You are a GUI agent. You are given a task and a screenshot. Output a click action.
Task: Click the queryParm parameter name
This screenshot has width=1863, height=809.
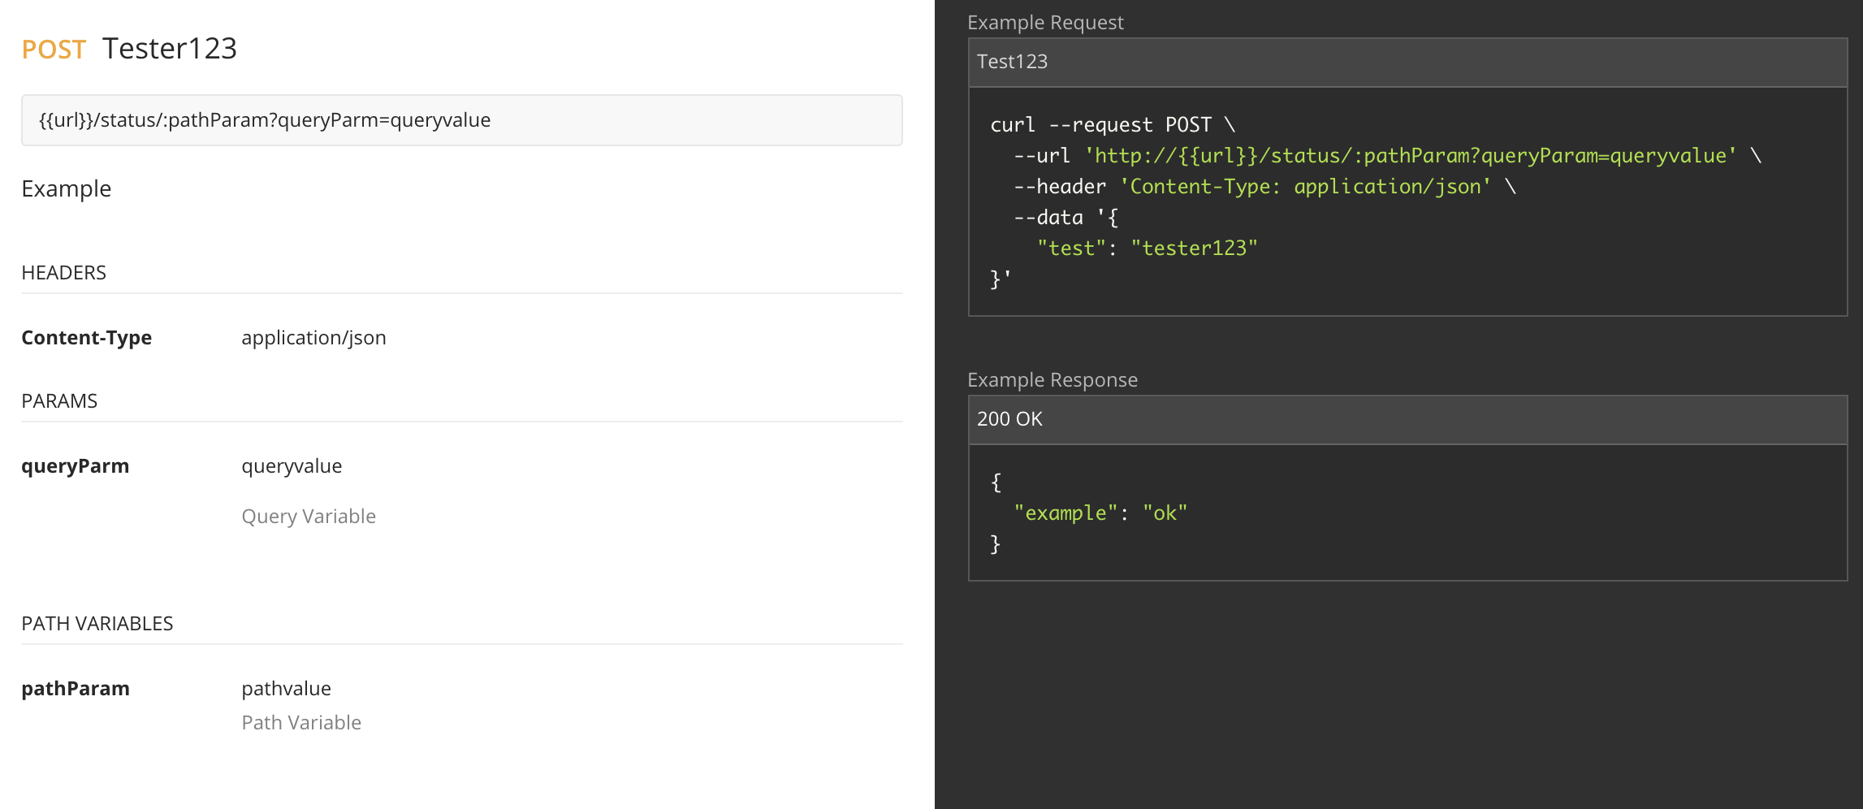coord(75,465)
